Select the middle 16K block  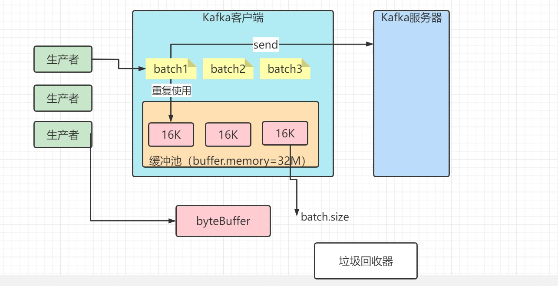point(228,134)
